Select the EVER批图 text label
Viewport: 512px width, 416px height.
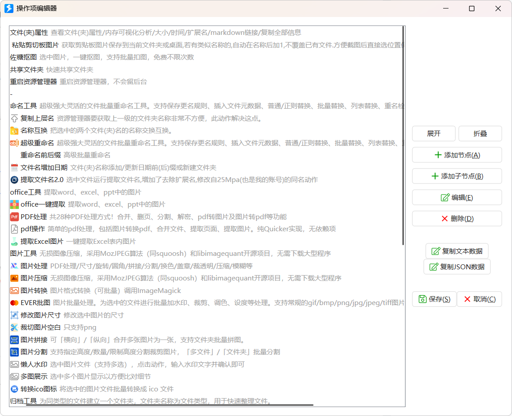coord(35,303)
